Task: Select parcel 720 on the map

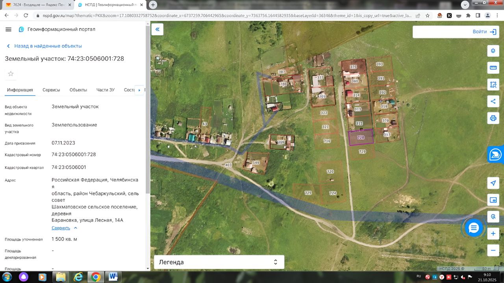Action: click(x=330, y=172)
